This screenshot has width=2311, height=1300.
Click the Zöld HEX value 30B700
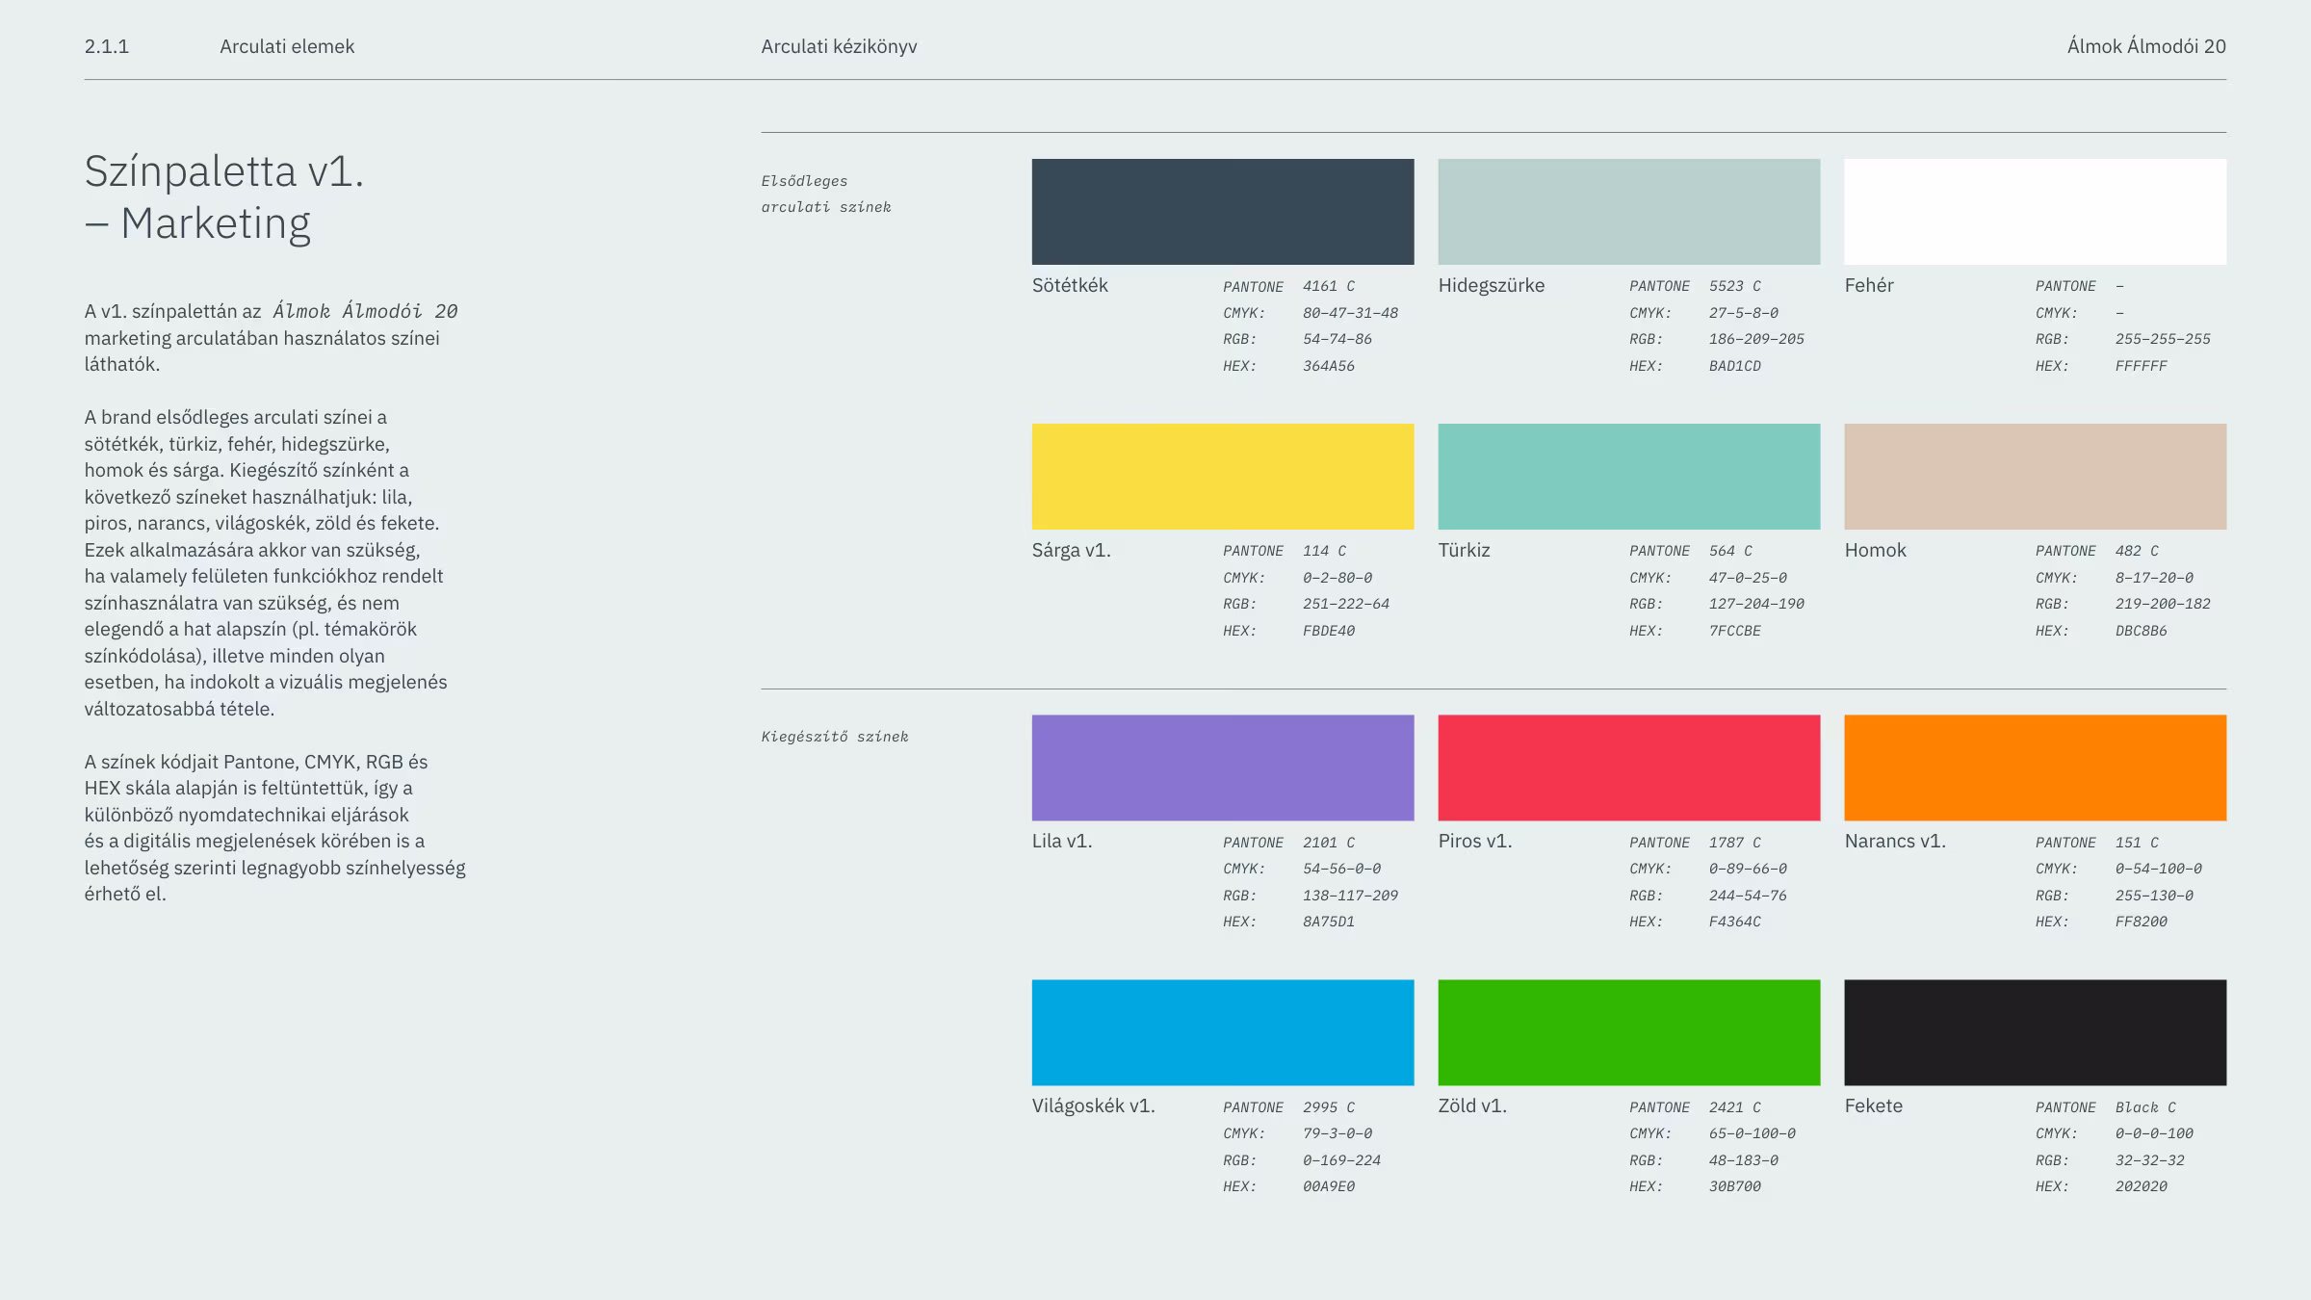[1735, 1186]
